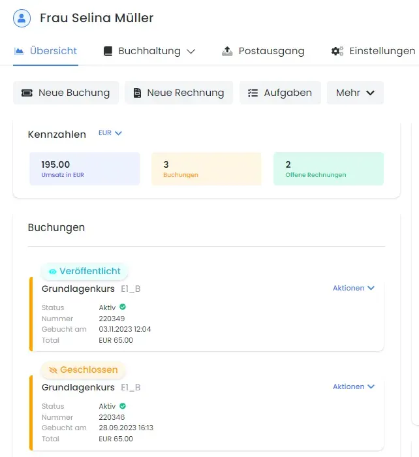
Task: Open the Aufgaben button
Action: coord(280,93)
